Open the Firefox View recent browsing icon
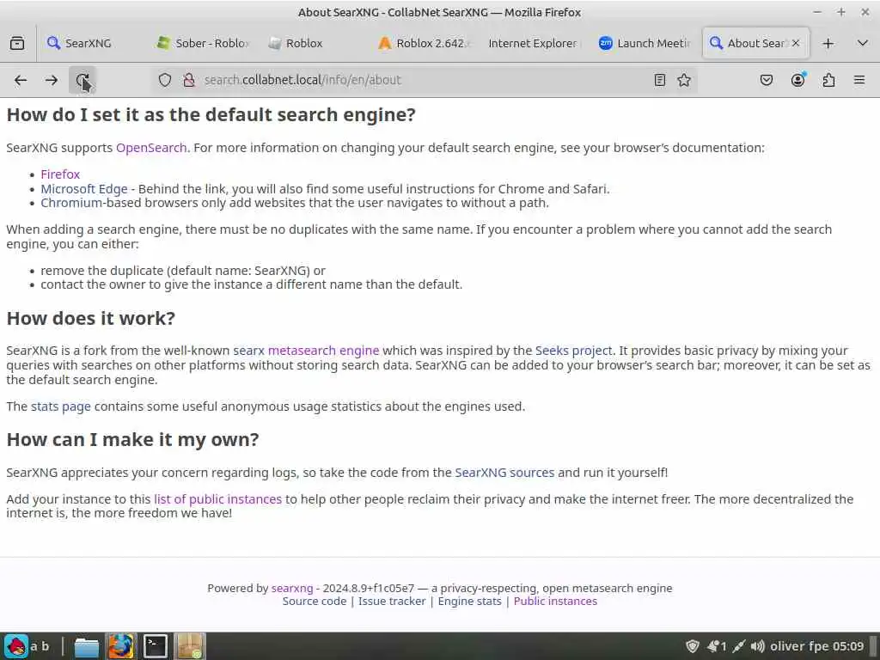The height and width of the screenshot is (660, 880). coord(17,43)
